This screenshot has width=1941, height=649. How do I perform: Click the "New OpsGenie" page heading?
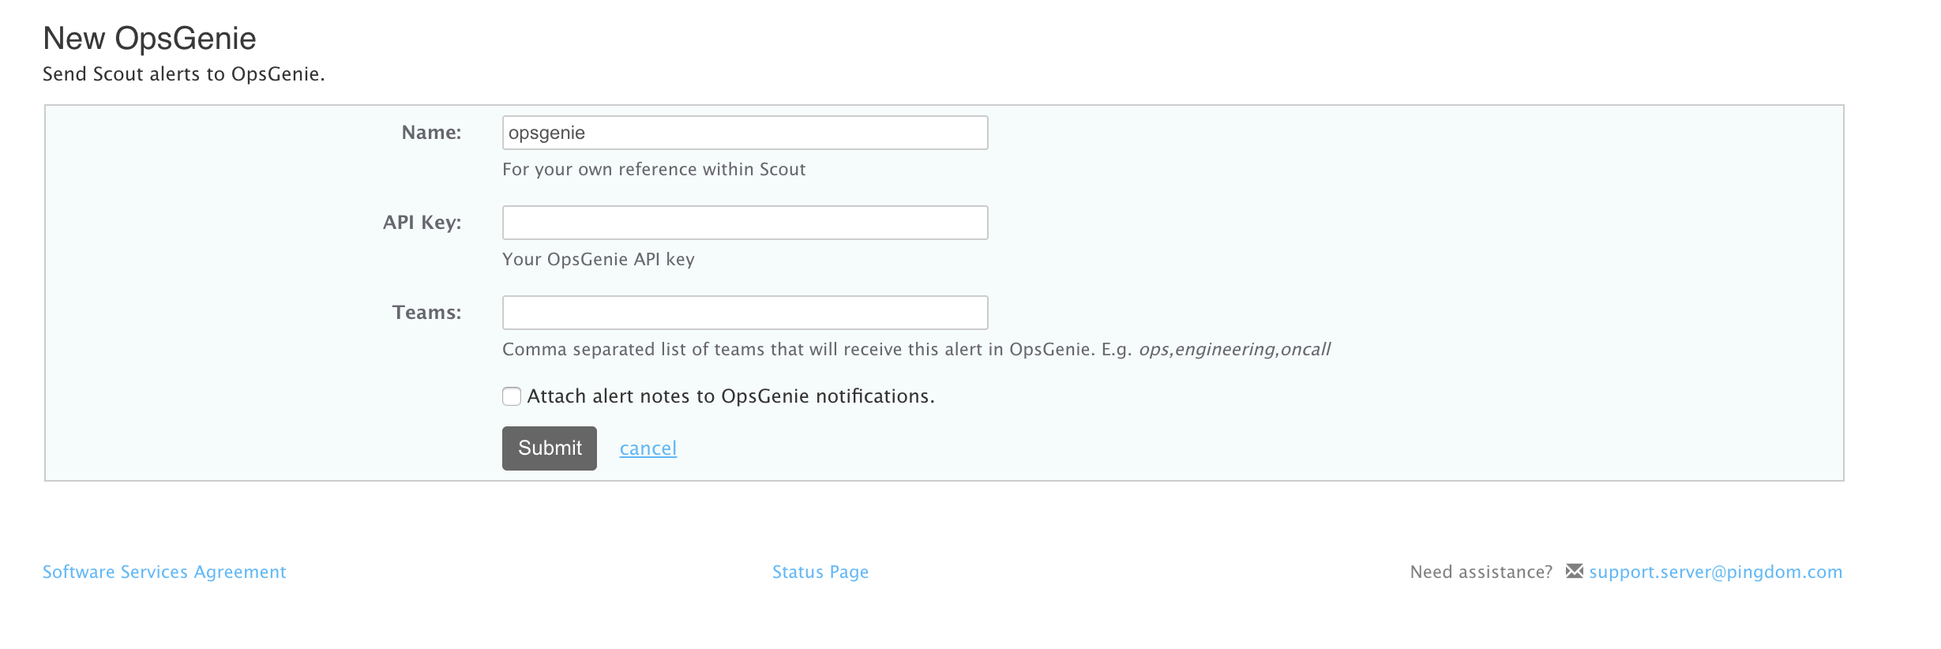tap(149, 36)
